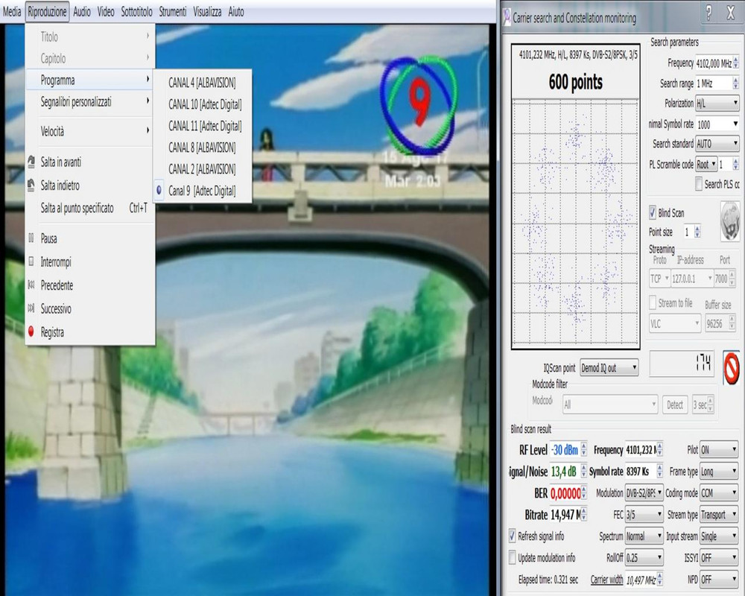Open the FEC 3/5 dropdown
The height and width of the screenshot is (596, 745).
tap(644, 515)
